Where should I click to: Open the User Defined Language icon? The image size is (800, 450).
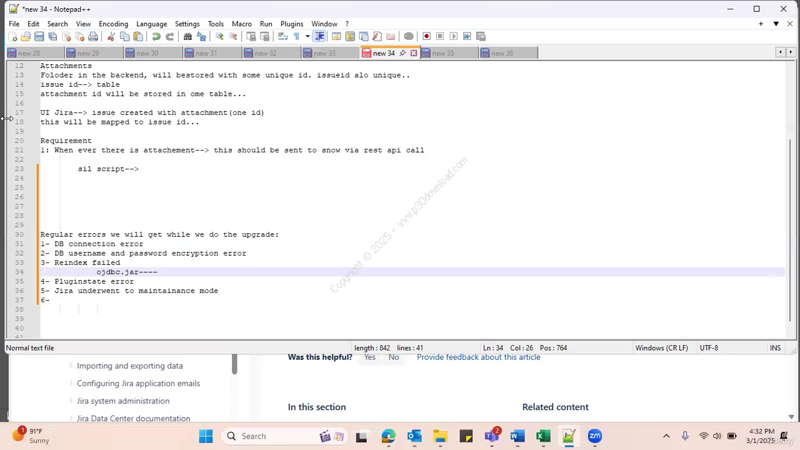pos(336,36)
